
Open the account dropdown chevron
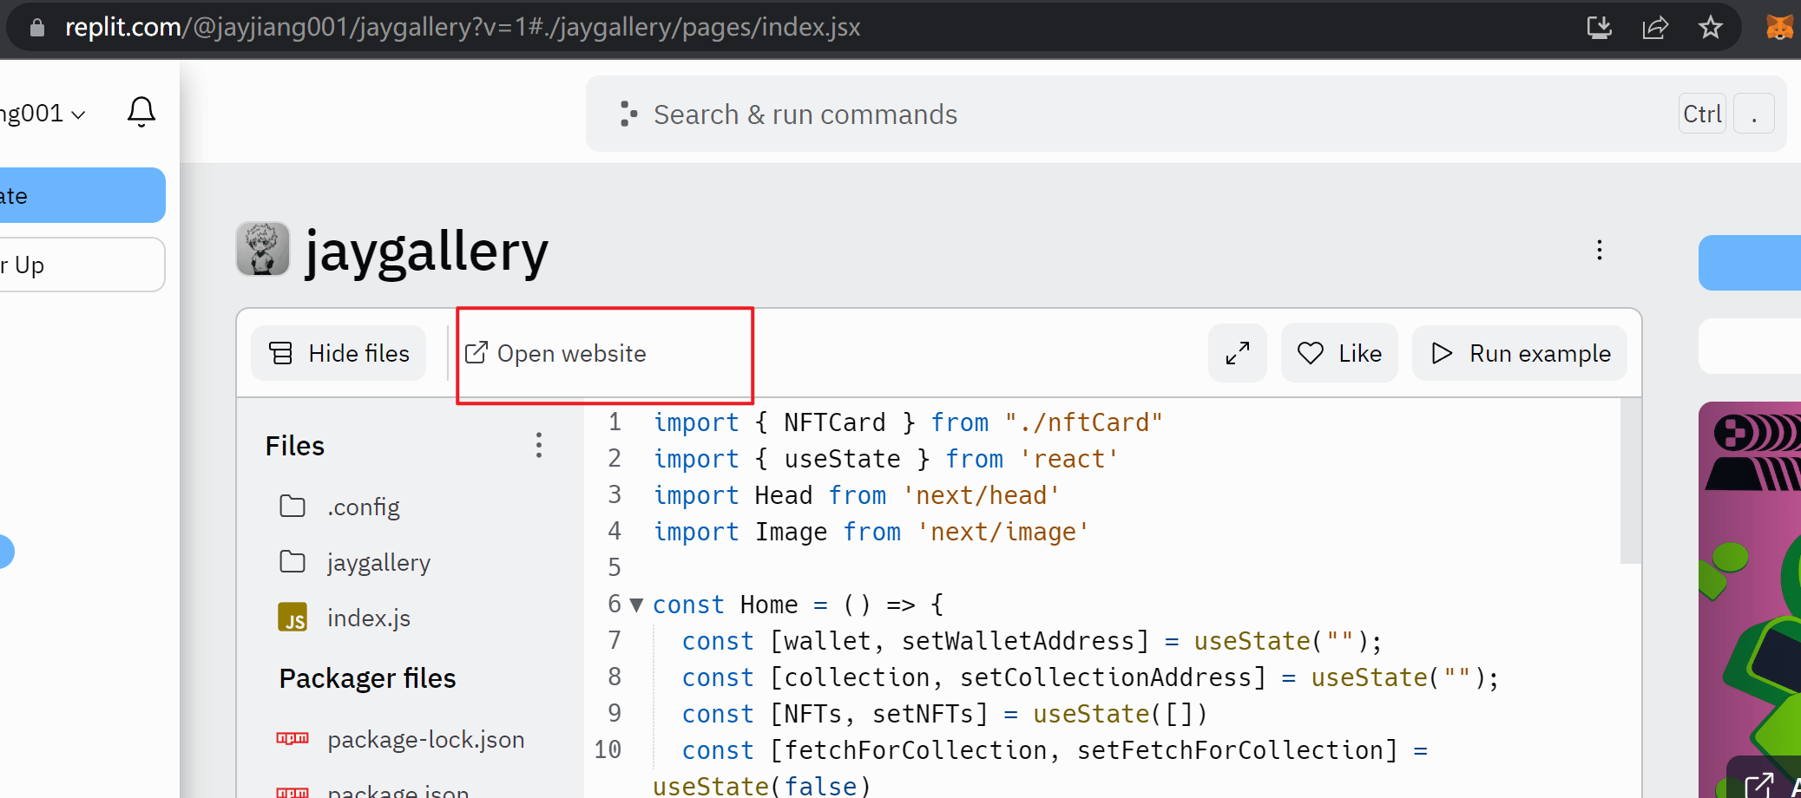pyautogui.click(x=79, y=114)
